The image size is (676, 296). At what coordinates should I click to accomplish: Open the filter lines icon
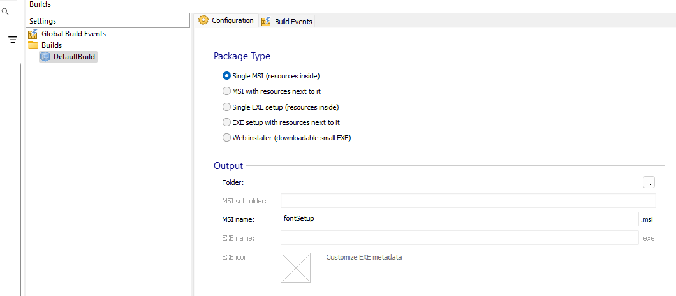[x=12, y=40]
